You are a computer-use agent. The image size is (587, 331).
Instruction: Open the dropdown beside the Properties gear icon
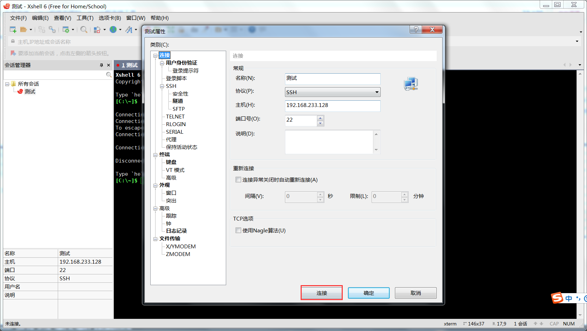coord(73,30)
